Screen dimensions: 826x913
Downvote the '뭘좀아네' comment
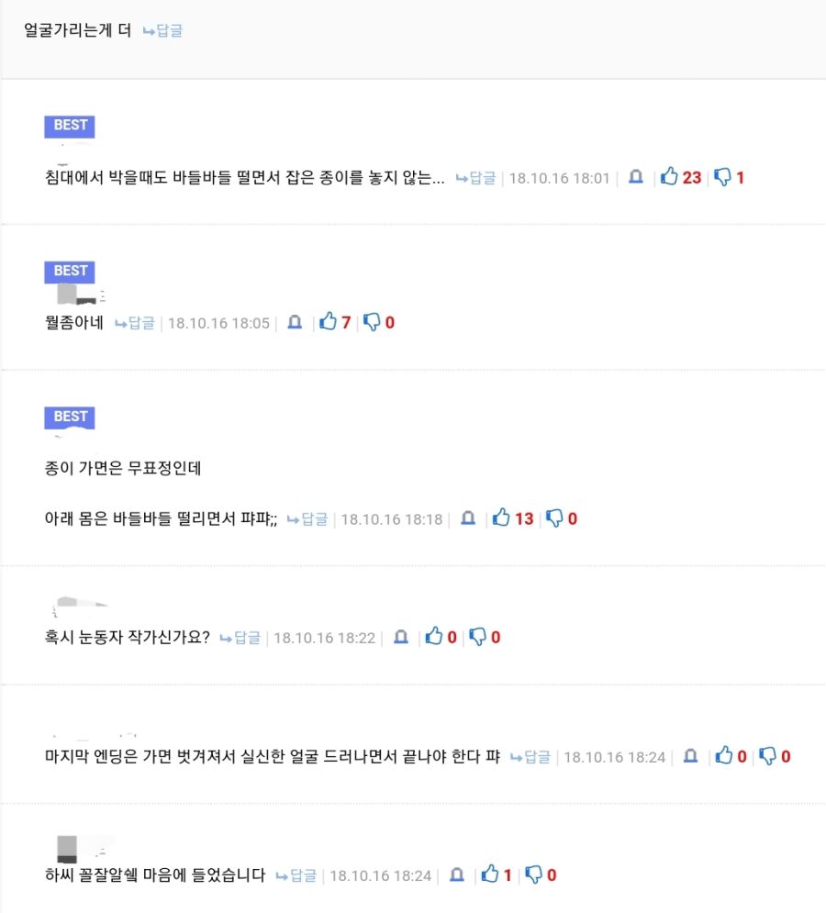coord(373,322)
